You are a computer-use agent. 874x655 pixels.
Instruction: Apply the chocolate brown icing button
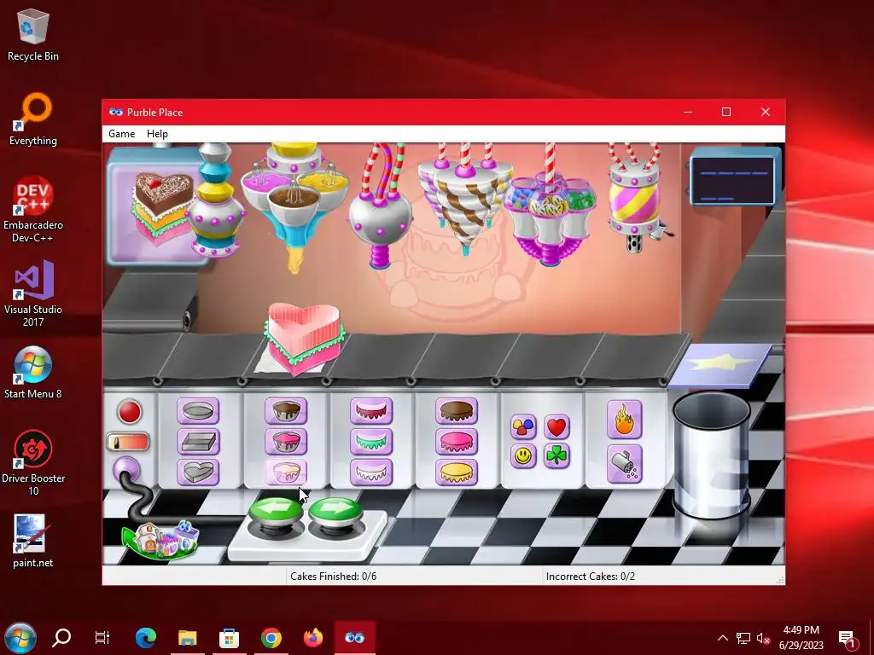(457, 412)
